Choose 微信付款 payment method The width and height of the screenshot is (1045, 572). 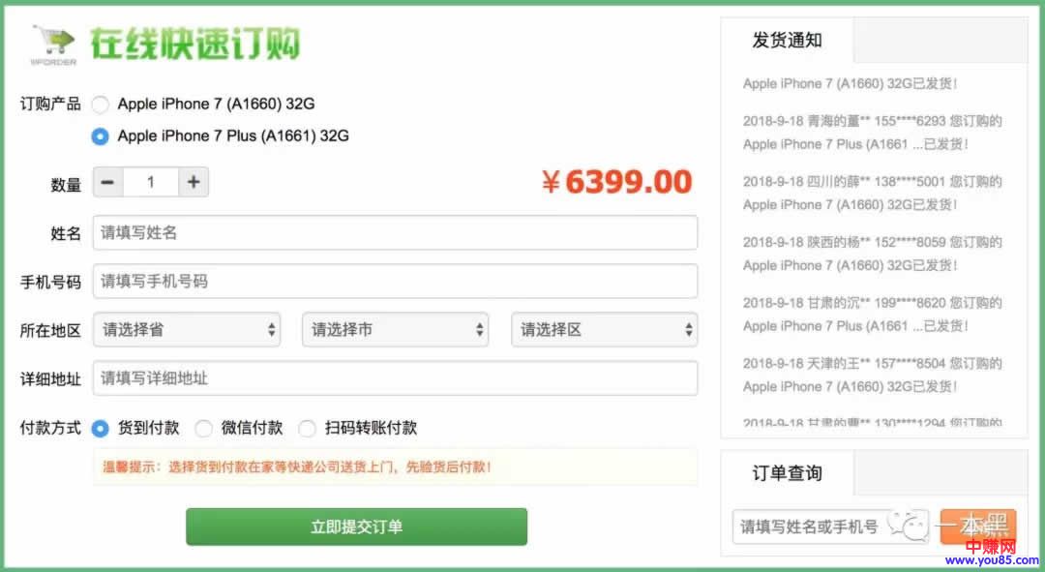pos(203,428)
